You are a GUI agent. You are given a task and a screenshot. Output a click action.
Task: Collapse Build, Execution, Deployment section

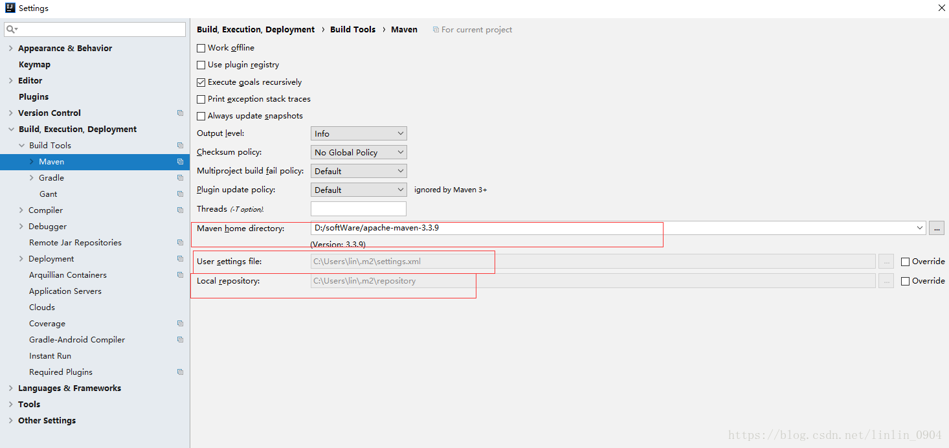11,129
